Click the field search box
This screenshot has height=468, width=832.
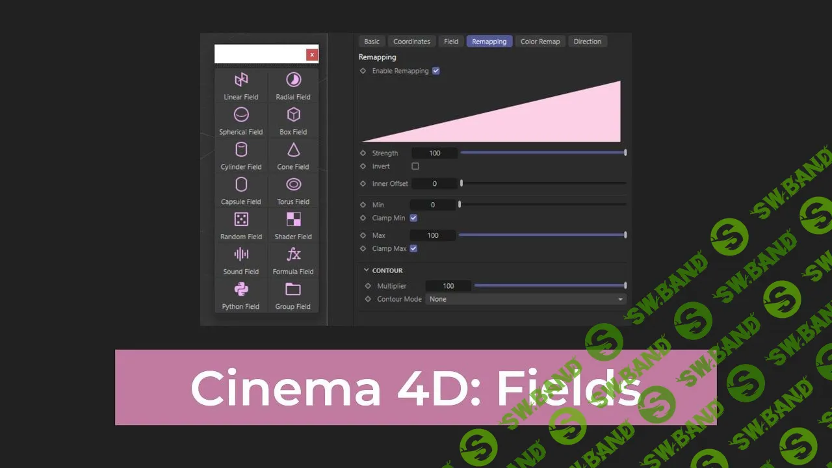tap(261, 54)
